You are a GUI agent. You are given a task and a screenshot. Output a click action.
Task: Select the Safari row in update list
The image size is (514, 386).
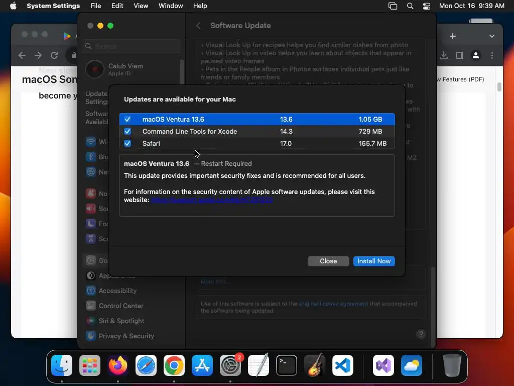point(257,143)
